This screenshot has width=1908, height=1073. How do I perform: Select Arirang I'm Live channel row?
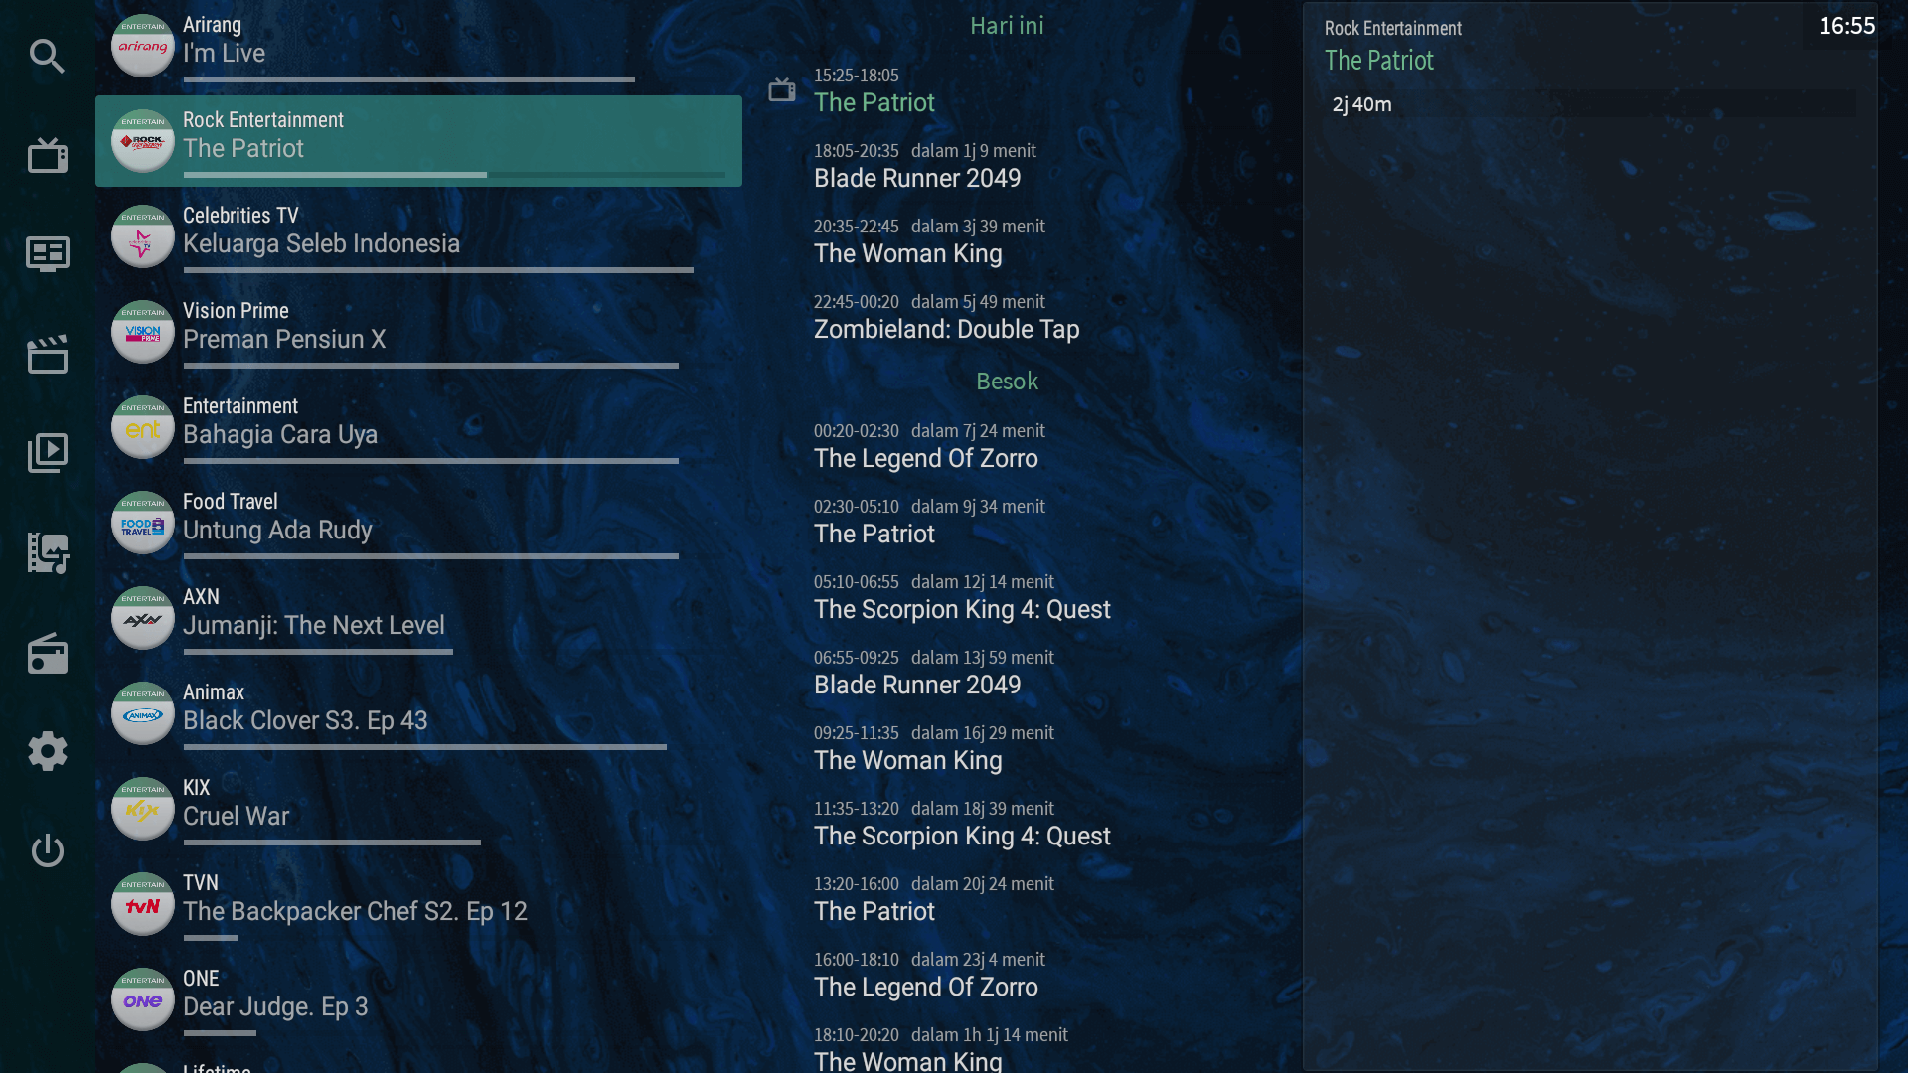click(418, 46)
